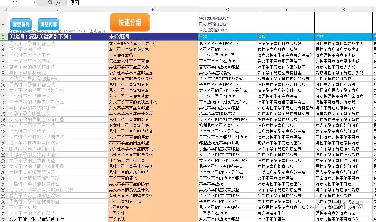Select column C header

227,10
